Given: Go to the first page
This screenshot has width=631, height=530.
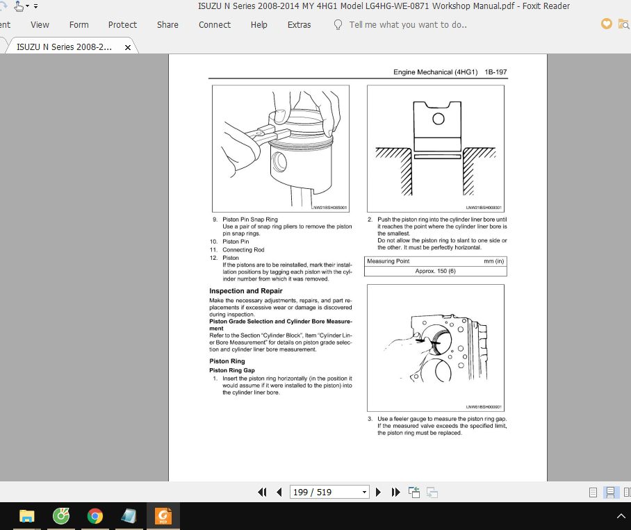Looking at the screenshot, I should pyautogui.click(x=262, y=492).
